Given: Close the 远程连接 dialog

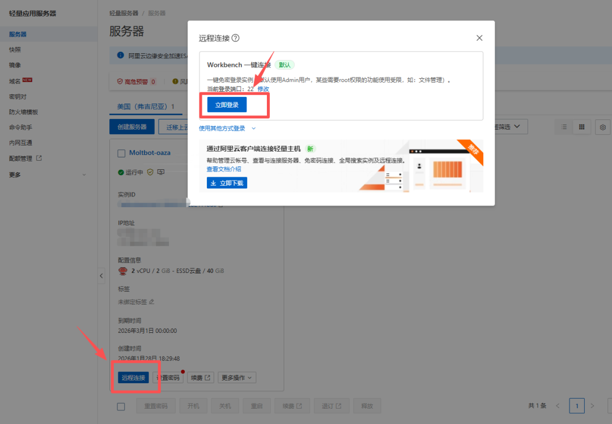Looking at the screenshot, I should 479,38.
